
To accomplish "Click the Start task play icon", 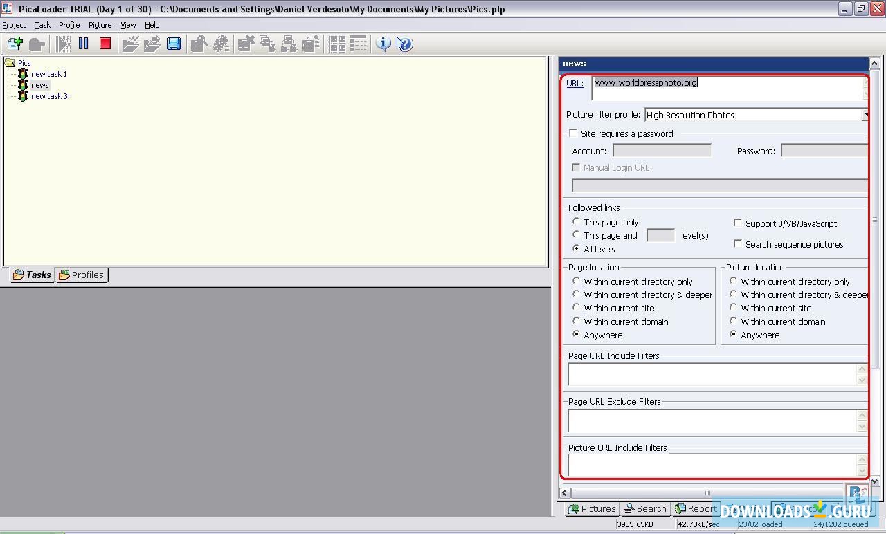I will pos(63,44).
